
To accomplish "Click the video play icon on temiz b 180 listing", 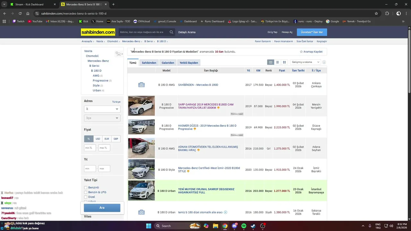I will coord(225,212).
